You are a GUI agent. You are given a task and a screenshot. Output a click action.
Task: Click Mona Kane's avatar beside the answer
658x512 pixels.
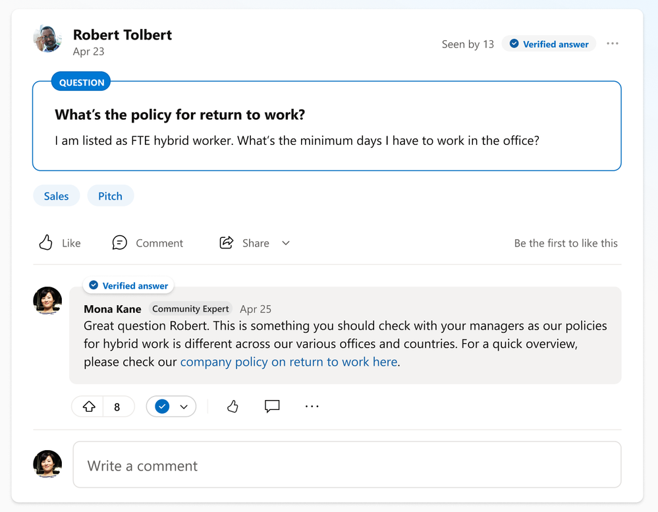(x=47, y=301)
